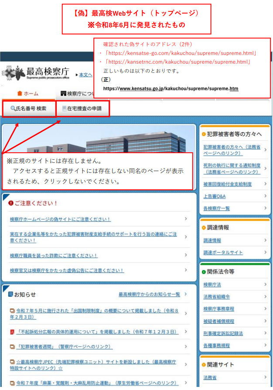The width and height of the screenshot is (273, 390).
Task: Open 法務省 link under 関連サイト
Action: coord(210,377)
